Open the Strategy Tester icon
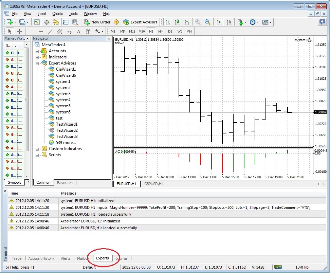The image size is (330, 273). click(75, 22)
